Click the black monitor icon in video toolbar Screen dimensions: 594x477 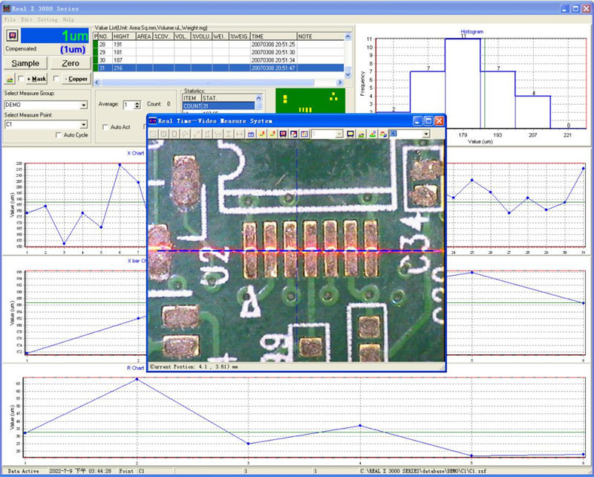[x=350, y=134]
